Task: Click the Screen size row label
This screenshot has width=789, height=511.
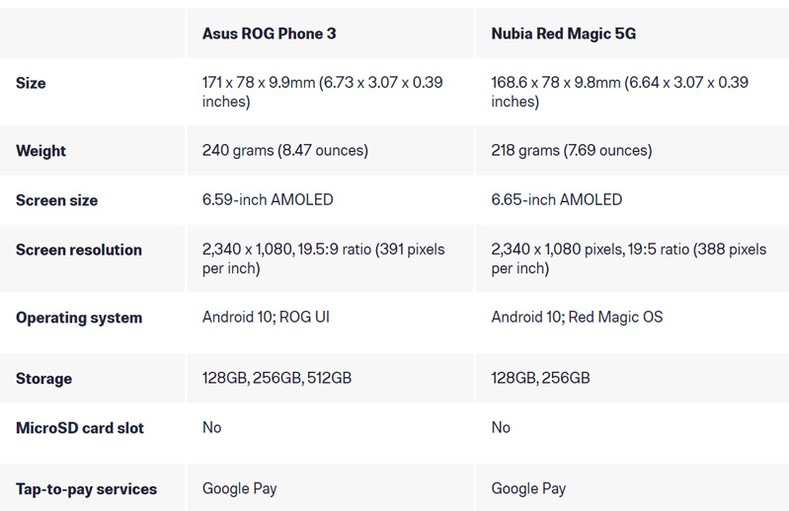Action: click(56, 200)
